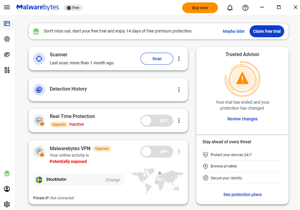Open Real-Time Protection three-dot menu
This screenshot has height=210, width=300.
(179, 121)
